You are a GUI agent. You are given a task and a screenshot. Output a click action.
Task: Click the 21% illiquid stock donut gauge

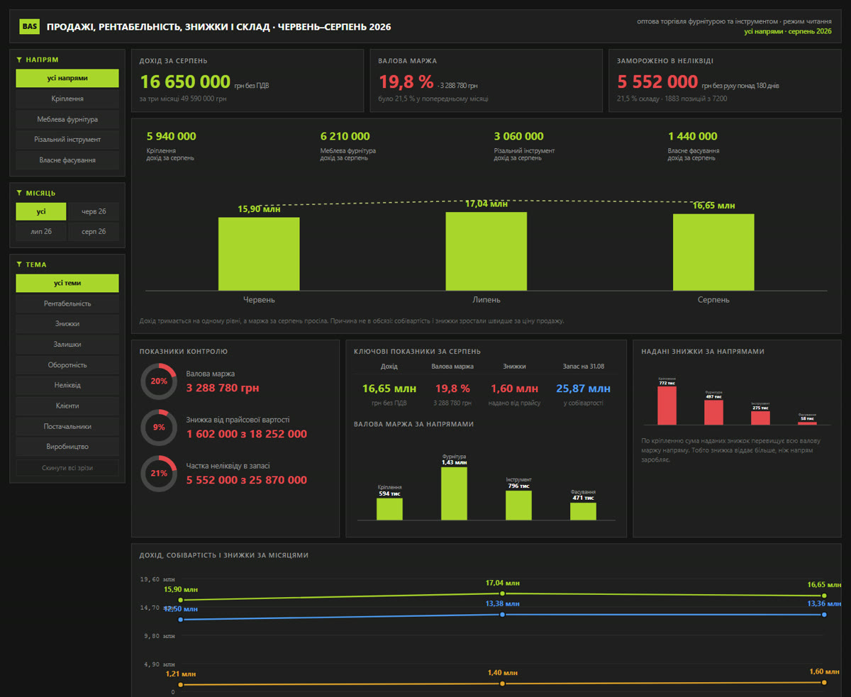coord(159,474)
